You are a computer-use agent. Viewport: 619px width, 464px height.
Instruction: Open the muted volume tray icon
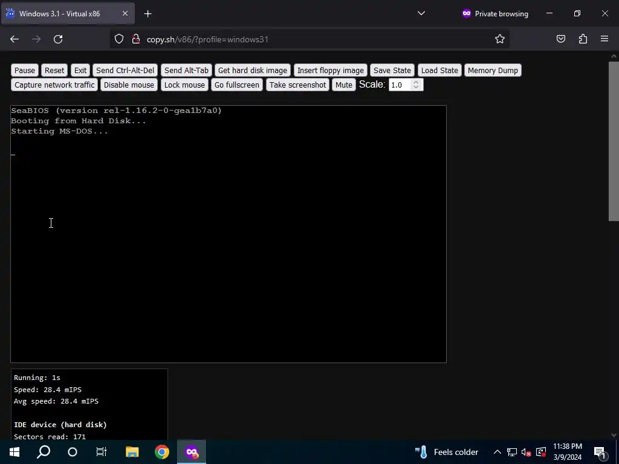click(527, 452)
